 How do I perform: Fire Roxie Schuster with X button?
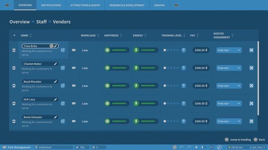point(251,121)
